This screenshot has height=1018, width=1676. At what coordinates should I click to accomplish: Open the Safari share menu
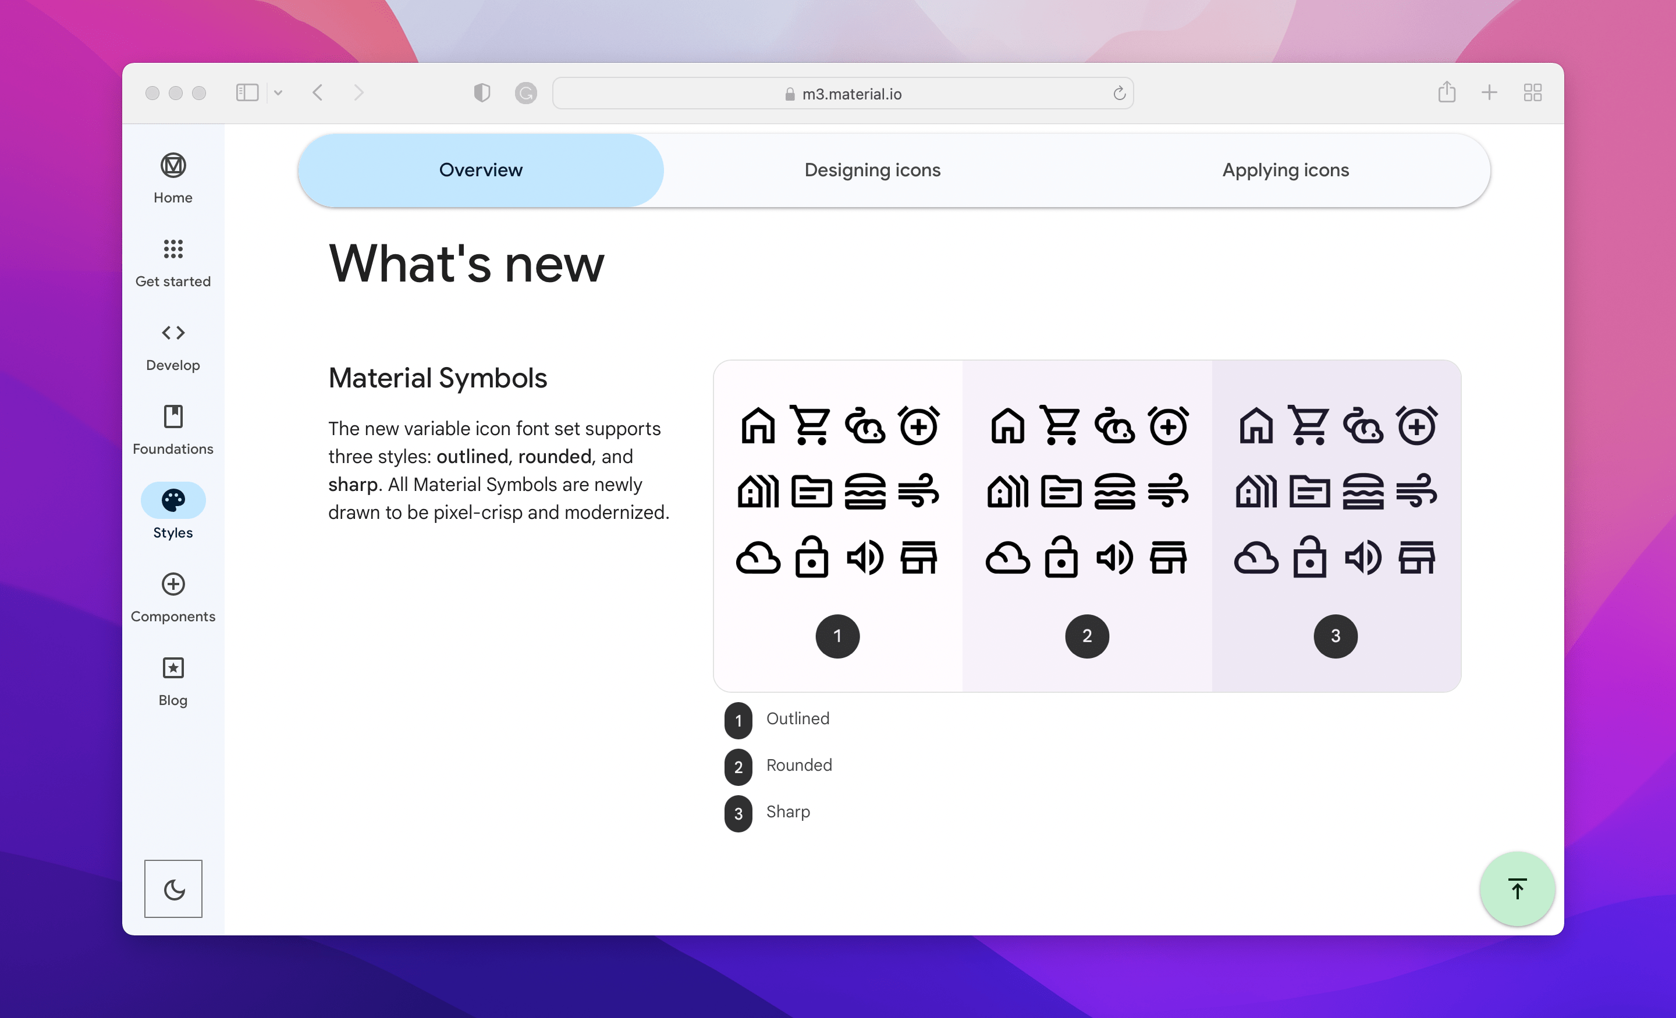click(1447, 92)
